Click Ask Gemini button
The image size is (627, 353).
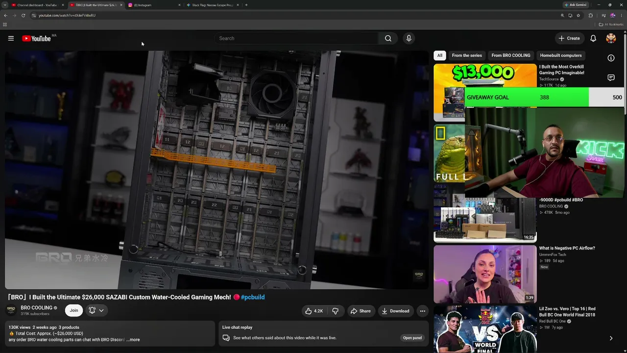(575, 5)
